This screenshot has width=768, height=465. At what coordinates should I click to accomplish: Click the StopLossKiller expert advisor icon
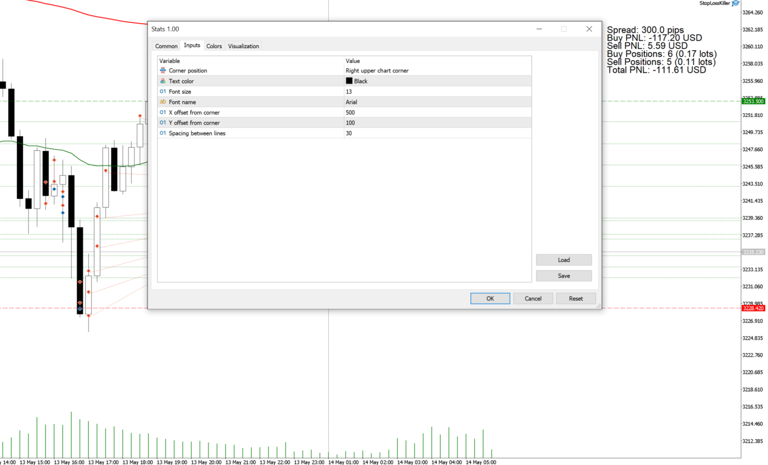click(x=736, y=3)
